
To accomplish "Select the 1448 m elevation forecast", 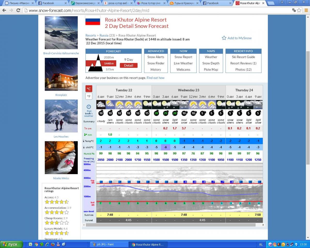I will coord(109,63).
